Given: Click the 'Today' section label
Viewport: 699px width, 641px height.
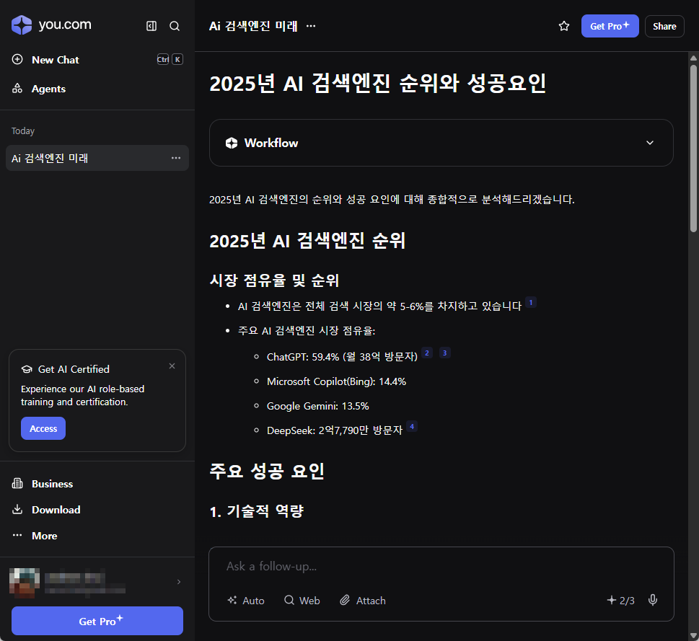Looking at the screenshot, I should [23, 131].
